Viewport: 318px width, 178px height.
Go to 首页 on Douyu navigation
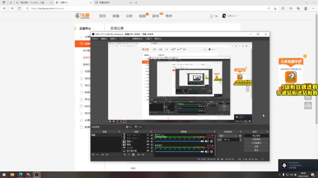pos(103,16)
